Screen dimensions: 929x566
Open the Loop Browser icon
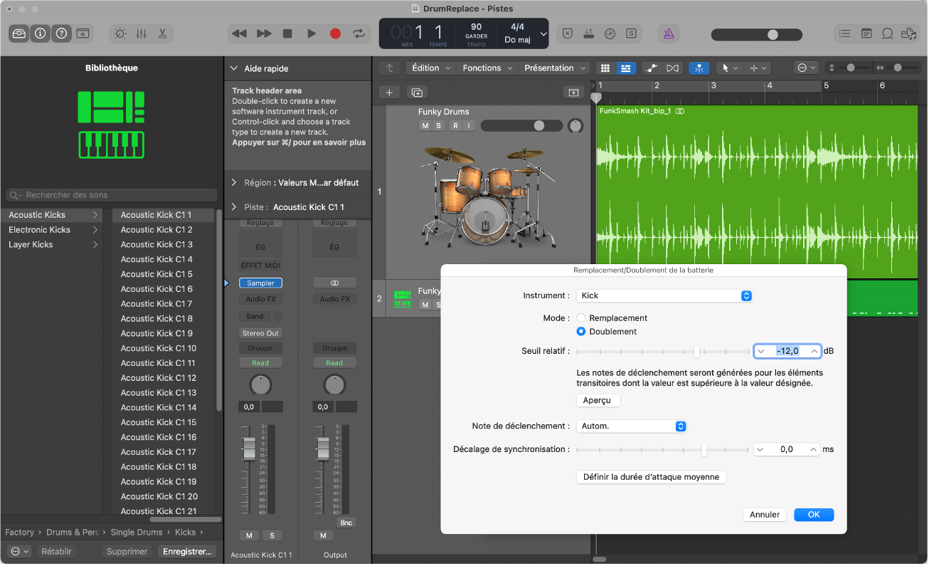pos(887,33)
